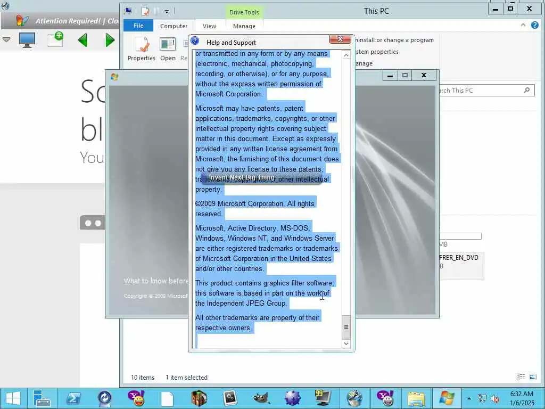
Task: Open the File tab in This PC
Action: click(x=138, y=26)
